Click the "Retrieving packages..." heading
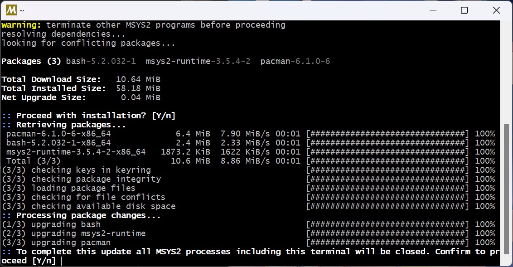513x267 pixels. (x=71, y=125)
